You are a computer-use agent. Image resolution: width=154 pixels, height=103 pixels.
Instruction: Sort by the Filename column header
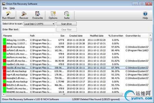15,36
